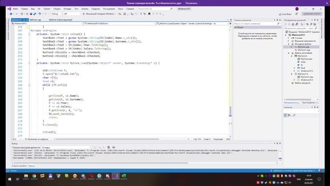Viewport: 330px width, 186px height.
Task: Toggle word wrap in output panel
Action: (113, 147)
